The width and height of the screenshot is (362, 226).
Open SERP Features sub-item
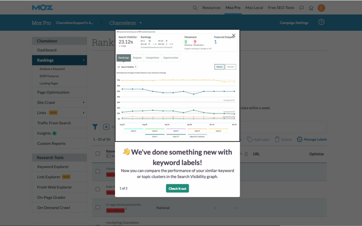click(x=49, y=76)
